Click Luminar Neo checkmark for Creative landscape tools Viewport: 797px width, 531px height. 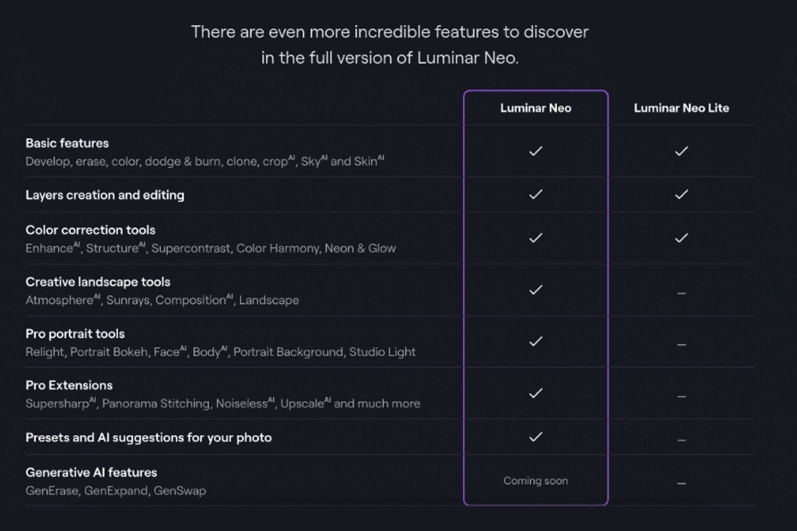click(535, 290)
